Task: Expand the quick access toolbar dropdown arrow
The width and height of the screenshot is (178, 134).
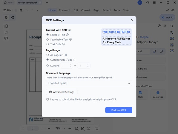Action: tap(37, 10)
